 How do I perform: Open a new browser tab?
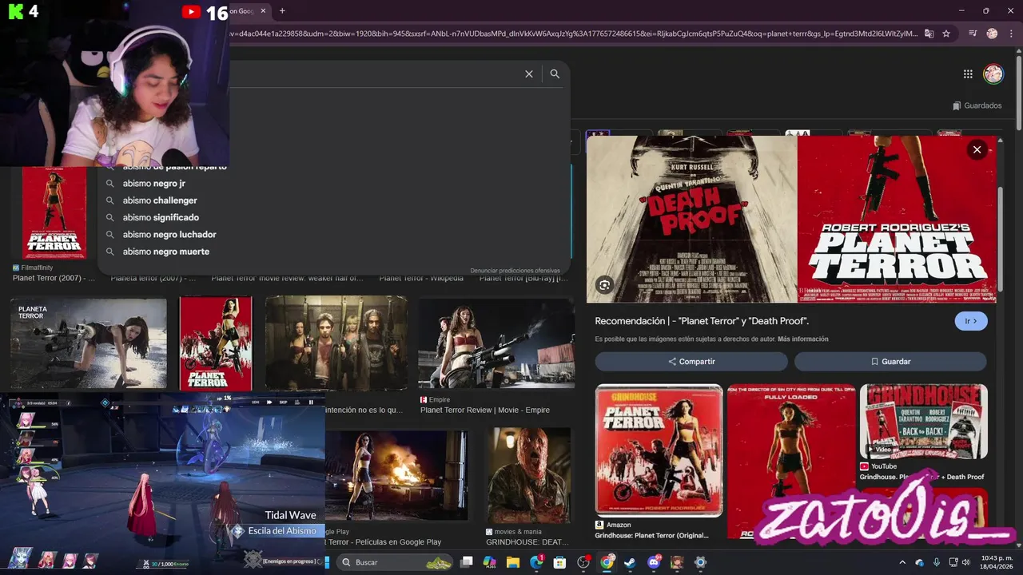pos(282,10)
